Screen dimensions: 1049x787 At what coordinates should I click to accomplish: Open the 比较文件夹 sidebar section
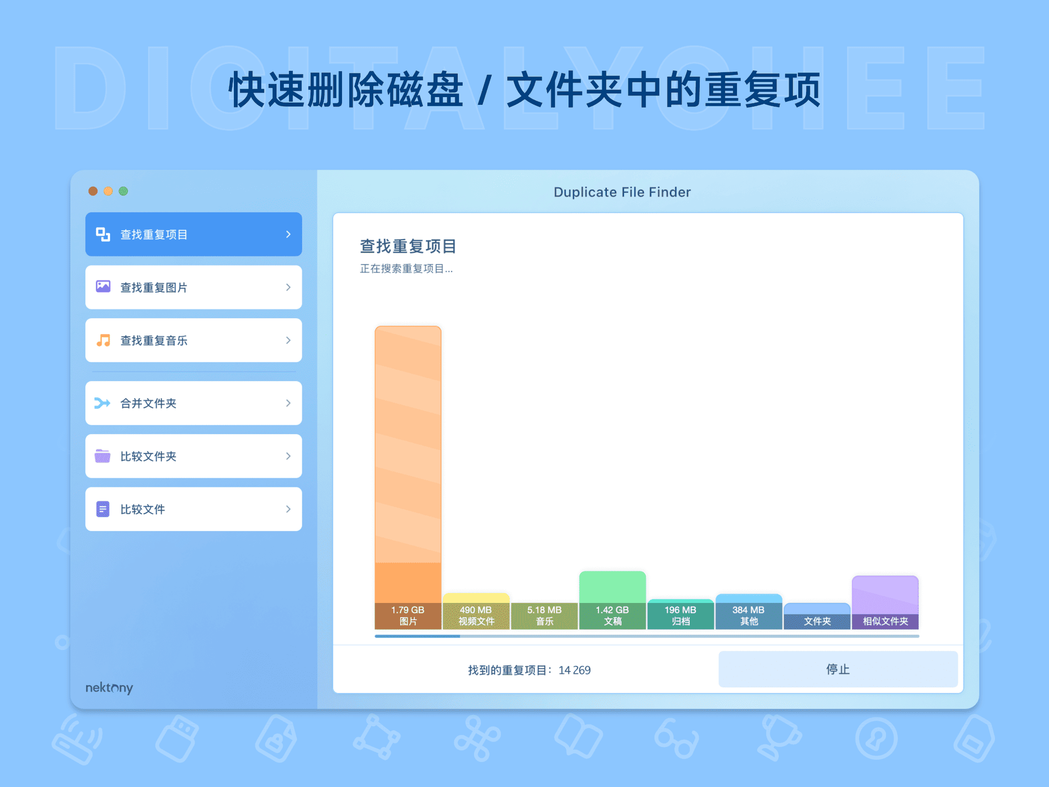pos(193,457)
